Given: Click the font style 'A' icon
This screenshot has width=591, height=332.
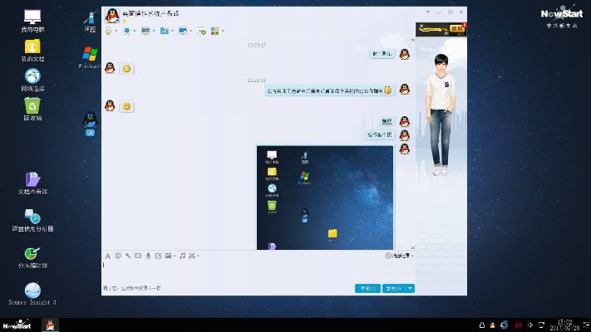Looking at the screenshot, I should click(x=108, y=256).
